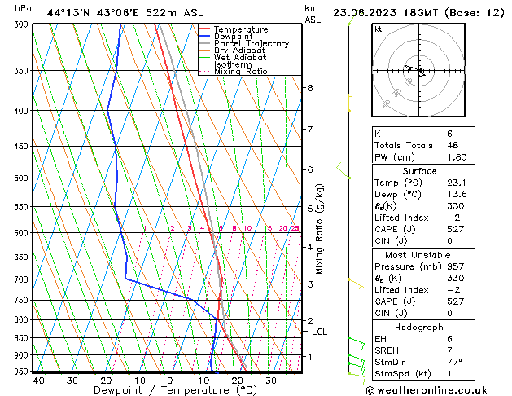Click the LCL marker on the height axis
Screen dimensions: 512x396
(319, 332)
